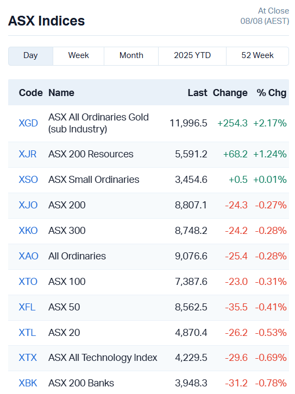The height and width of the screenshot is (394, 295).
Task: Show the 52 Week tab
Action: click(258, 56)
